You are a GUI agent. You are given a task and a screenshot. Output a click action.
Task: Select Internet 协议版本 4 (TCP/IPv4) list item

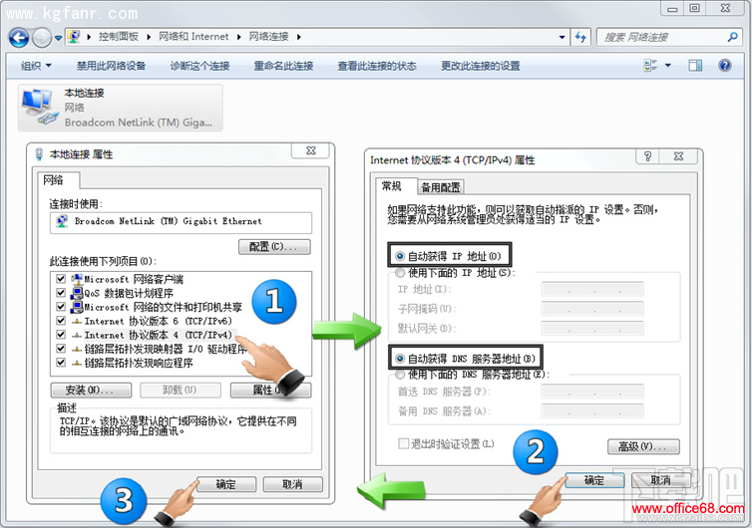tap(158, 335)
